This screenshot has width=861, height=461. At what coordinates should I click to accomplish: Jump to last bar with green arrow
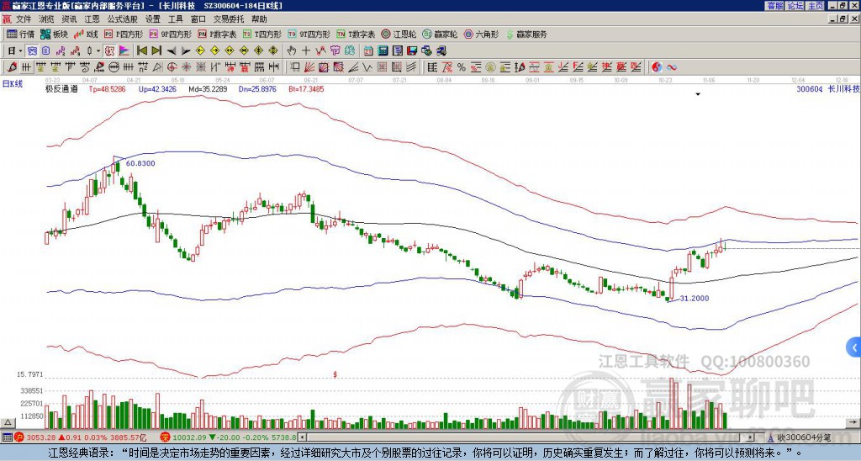tap(156, 50)
